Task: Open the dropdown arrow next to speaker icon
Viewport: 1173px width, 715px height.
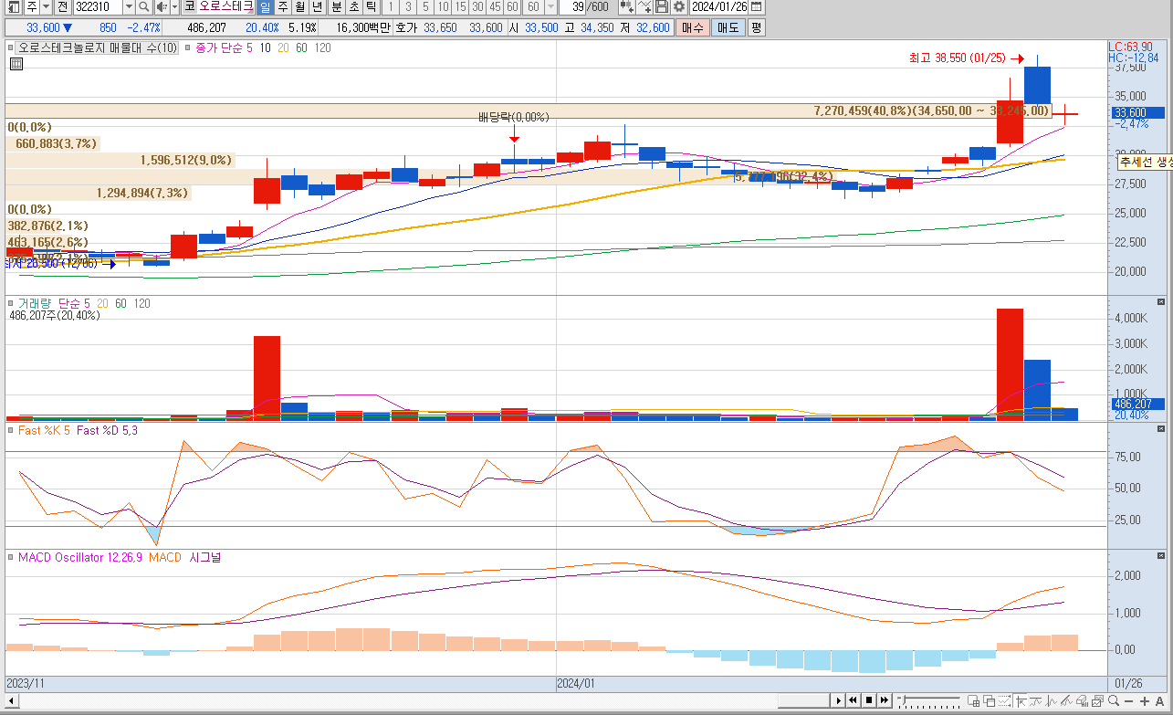Action: (x=175, y=6)
